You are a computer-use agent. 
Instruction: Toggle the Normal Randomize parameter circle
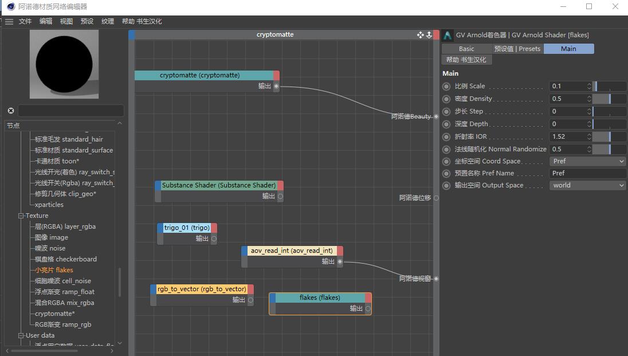pyautogui.click(x=446, y=150)
